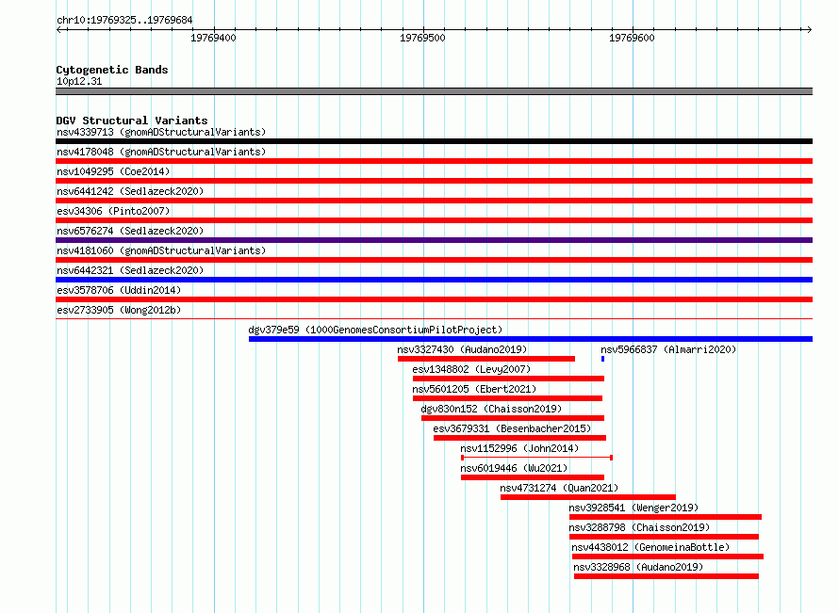
Task: Open nsv5966837 (Almarri2020) label
Action: coord(668,349)
